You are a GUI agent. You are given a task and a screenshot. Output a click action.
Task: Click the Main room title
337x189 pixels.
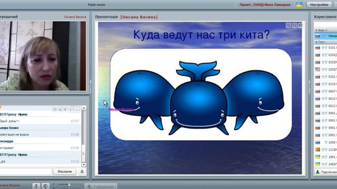click(x=96, y=5)
